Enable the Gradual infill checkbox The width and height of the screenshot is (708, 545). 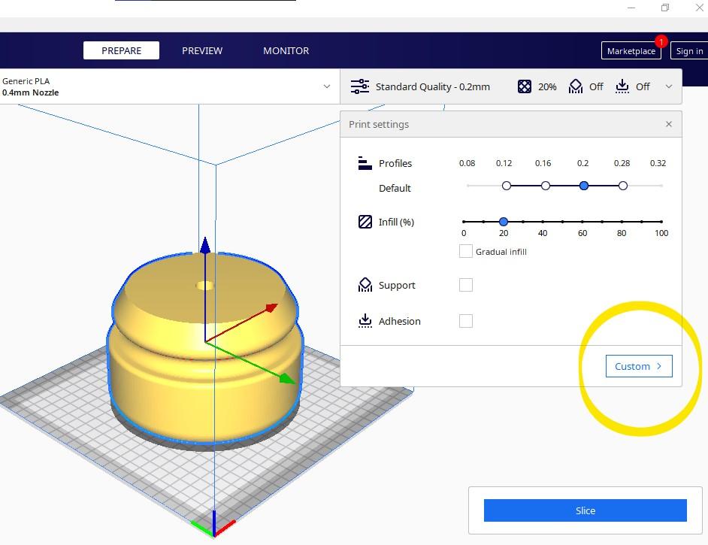pos(465,251)
